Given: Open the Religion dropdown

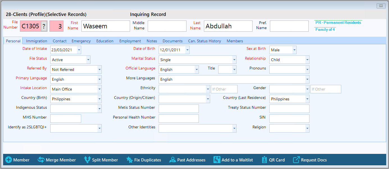Looking at the screenshot, I should coord(307,128).
